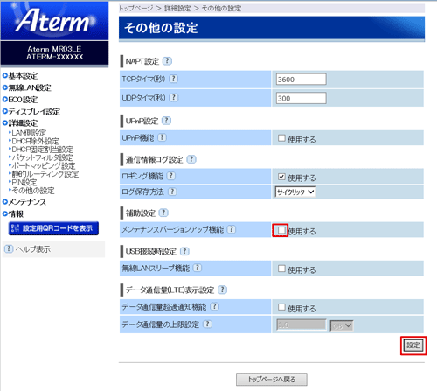
Task: Expand 基本設定 menu section
Action: (x=20, y=76)
